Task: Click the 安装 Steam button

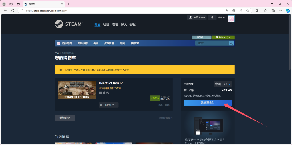Action: point(197,17)
